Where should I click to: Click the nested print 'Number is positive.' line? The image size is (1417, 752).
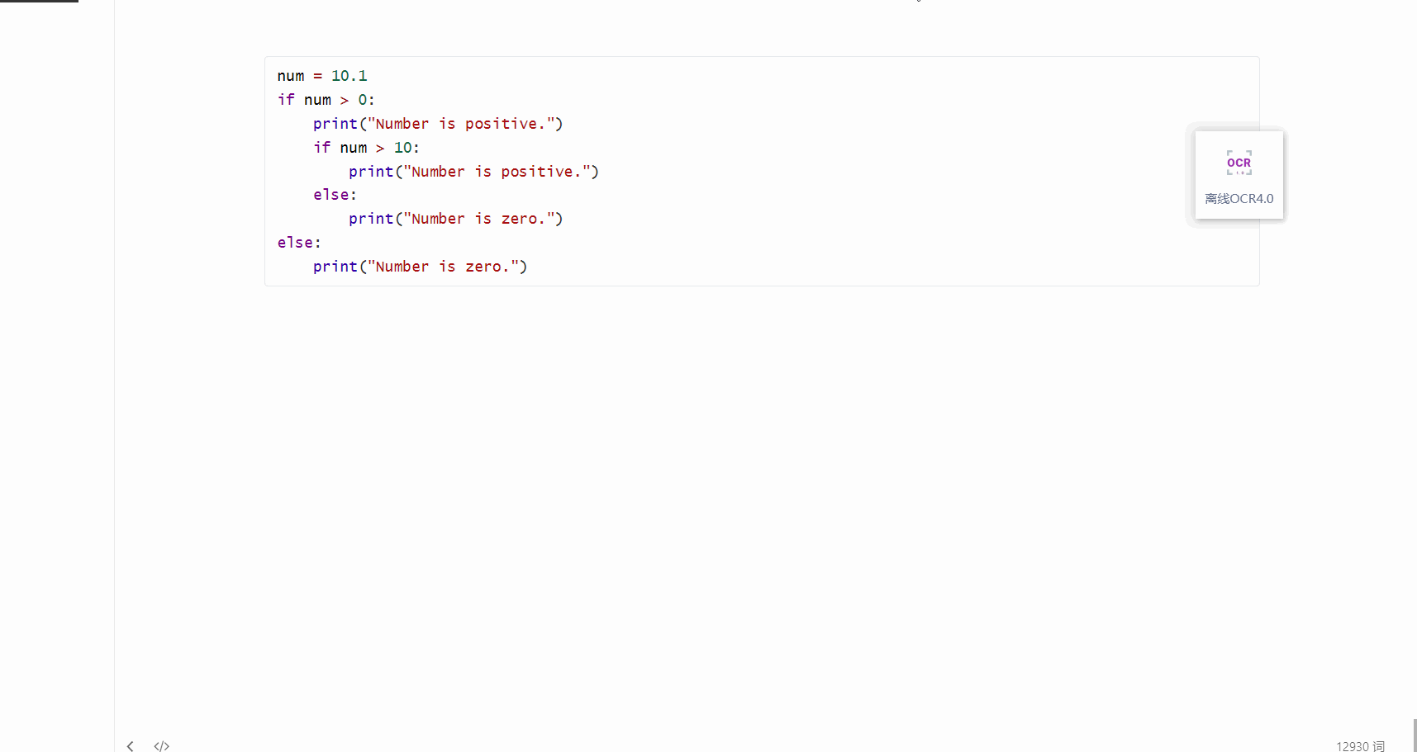pos(473,172)
